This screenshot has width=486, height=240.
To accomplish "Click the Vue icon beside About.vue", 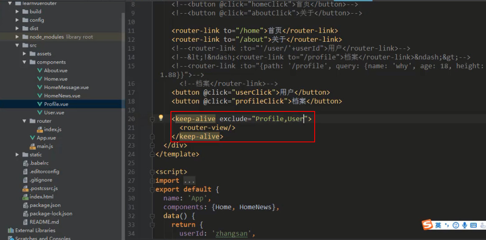I will 39,70.
